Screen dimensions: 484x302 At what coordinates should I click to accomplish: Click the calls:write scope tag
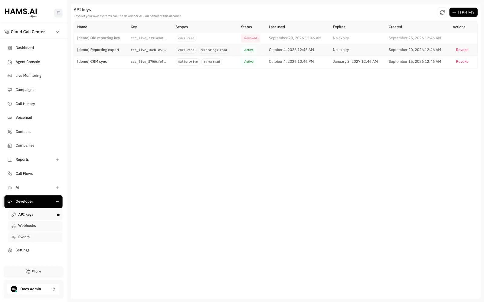188,62
